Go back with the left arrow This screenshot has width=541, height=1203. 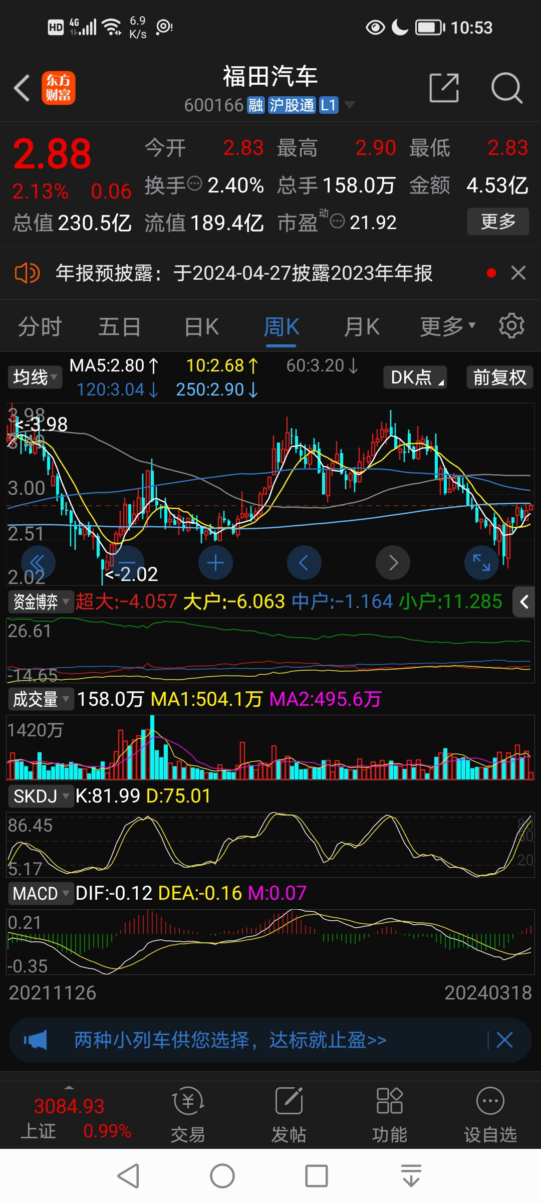click(x=22, y=88)
